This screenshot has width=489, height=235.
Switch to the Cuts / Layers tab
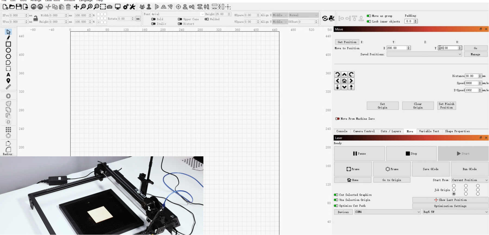[x=391, y=131]
